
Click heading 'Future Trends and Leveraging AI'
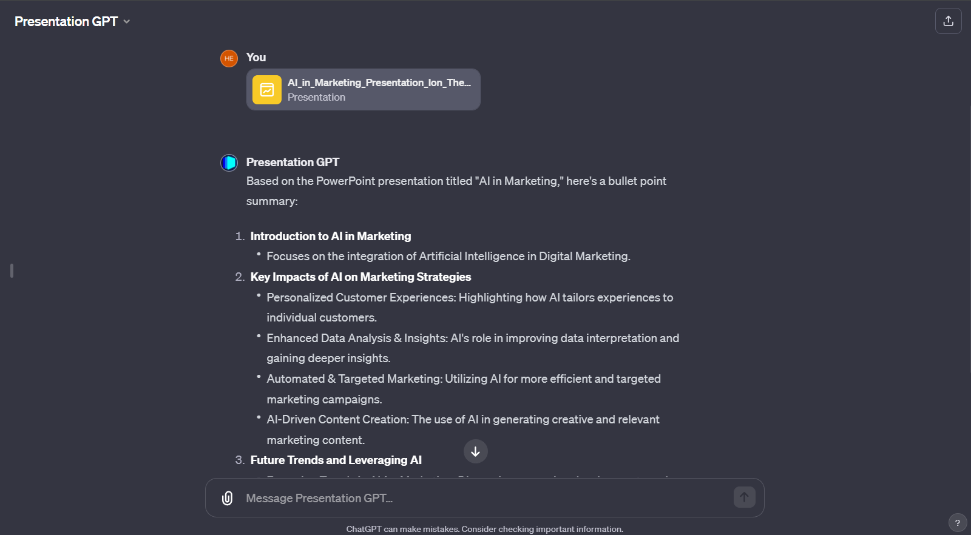point(336,460)
